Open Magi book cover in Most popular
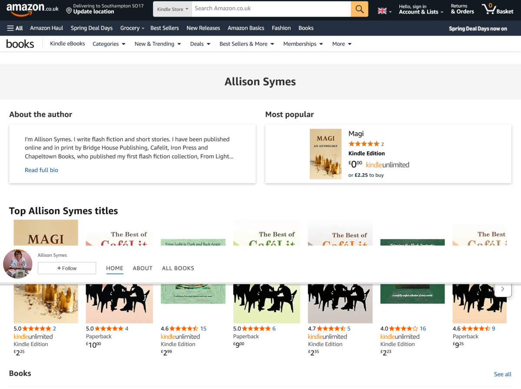The image size is (521, 389). tap(325, 154)
